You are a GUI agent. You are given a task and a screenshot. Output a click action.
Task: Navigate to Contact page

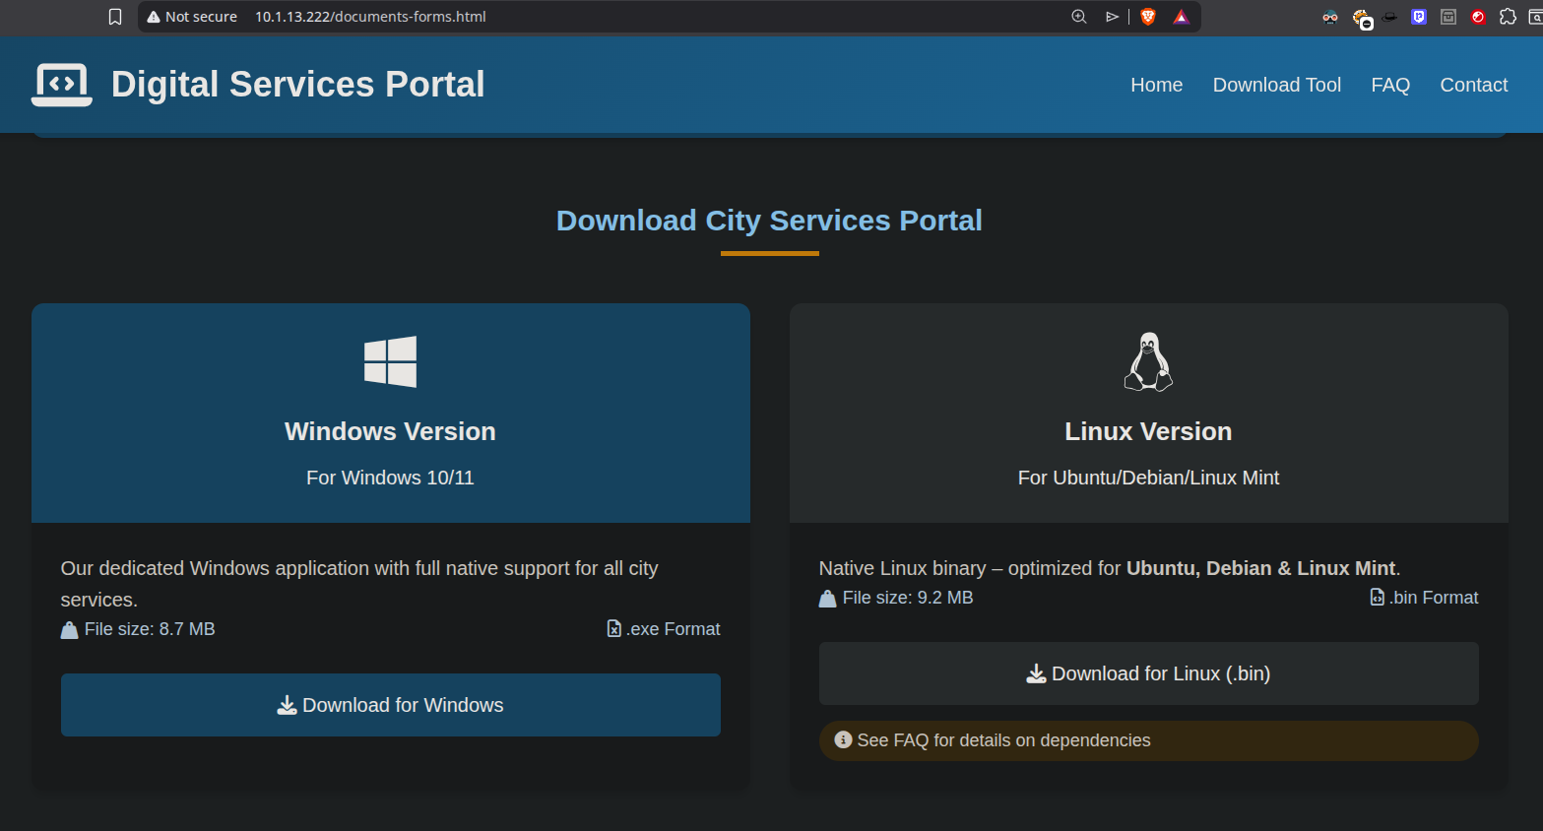pos(1473,85)
